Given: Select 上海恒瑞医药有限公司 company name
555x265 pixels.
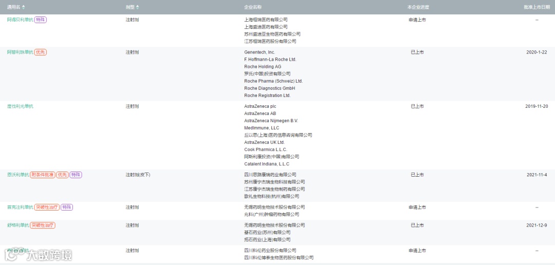Looking at the screenshot, I should click(x=266, y=20).
